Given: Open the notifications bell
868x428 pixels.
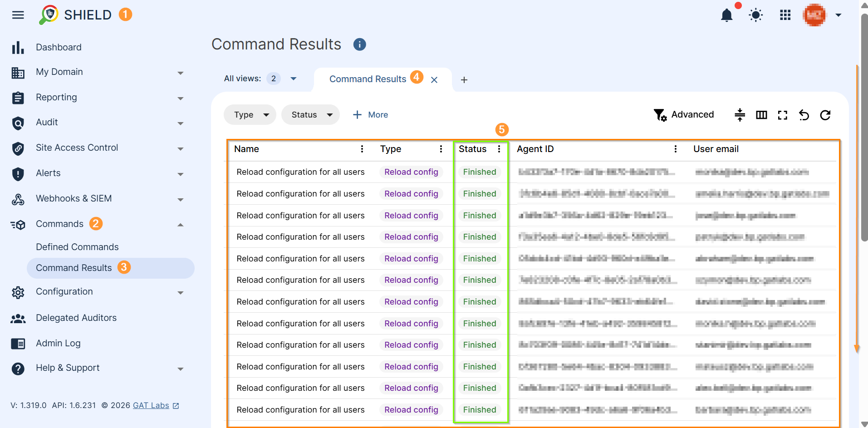Looking at the screenshot, I should click(726, 15).
